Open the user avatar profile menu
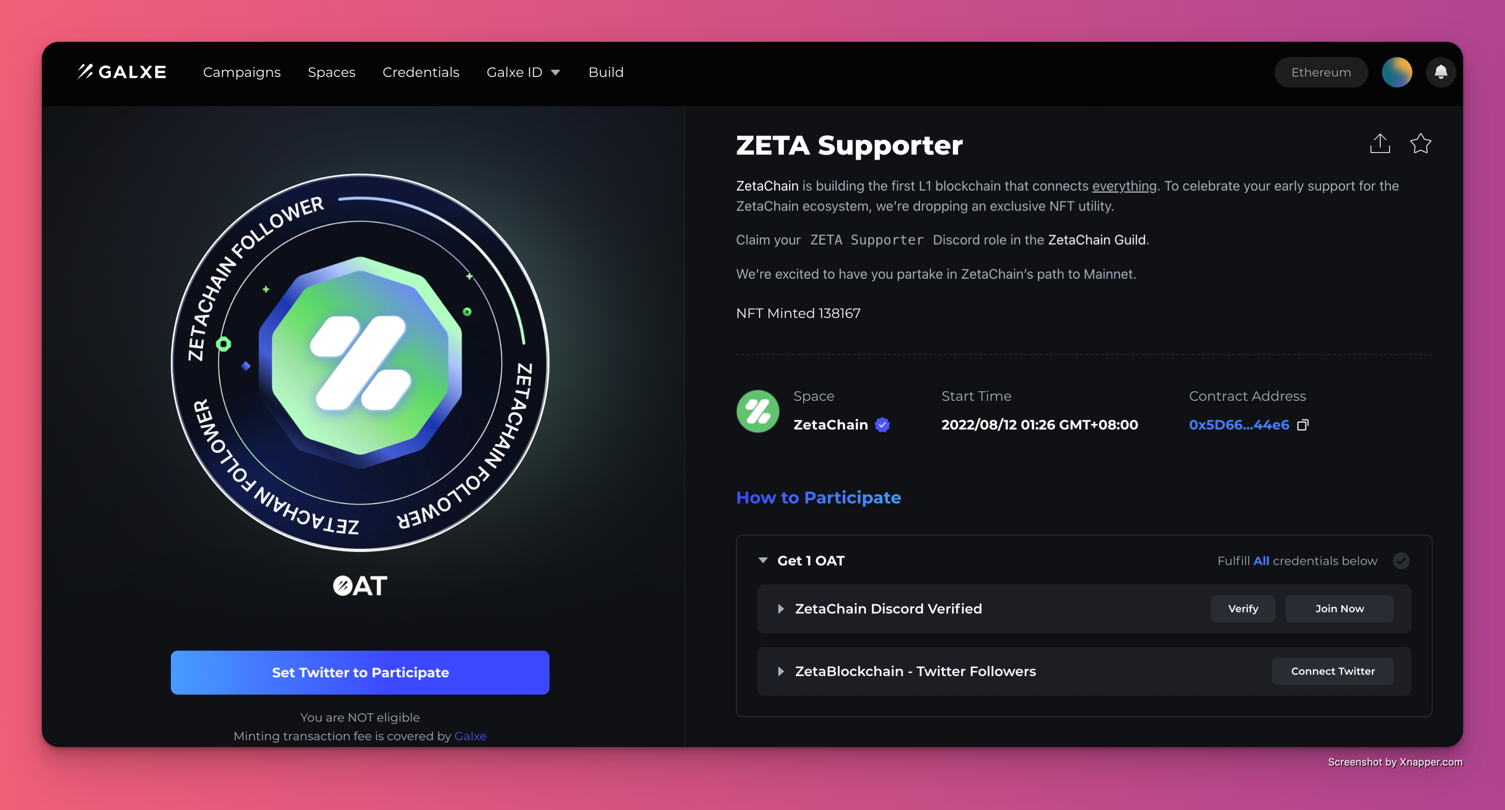 point(1397,72)
